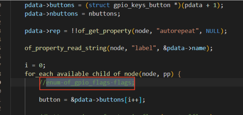This screenshot has height=115, width=243.
Task: Click for_each_available_child_of_node macro name
Action: (x=82, y=74)
